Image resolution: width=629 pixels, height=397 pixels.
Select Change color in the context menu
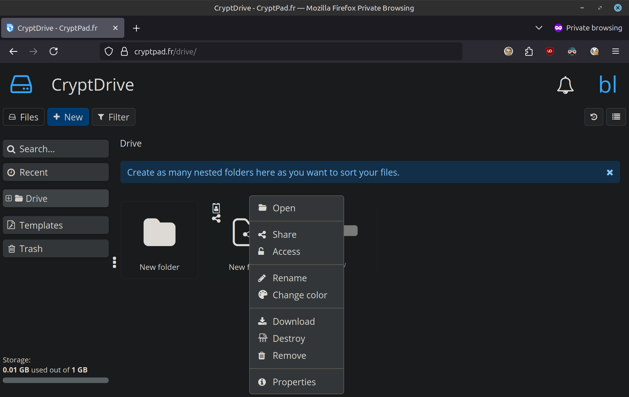[299, 295]
